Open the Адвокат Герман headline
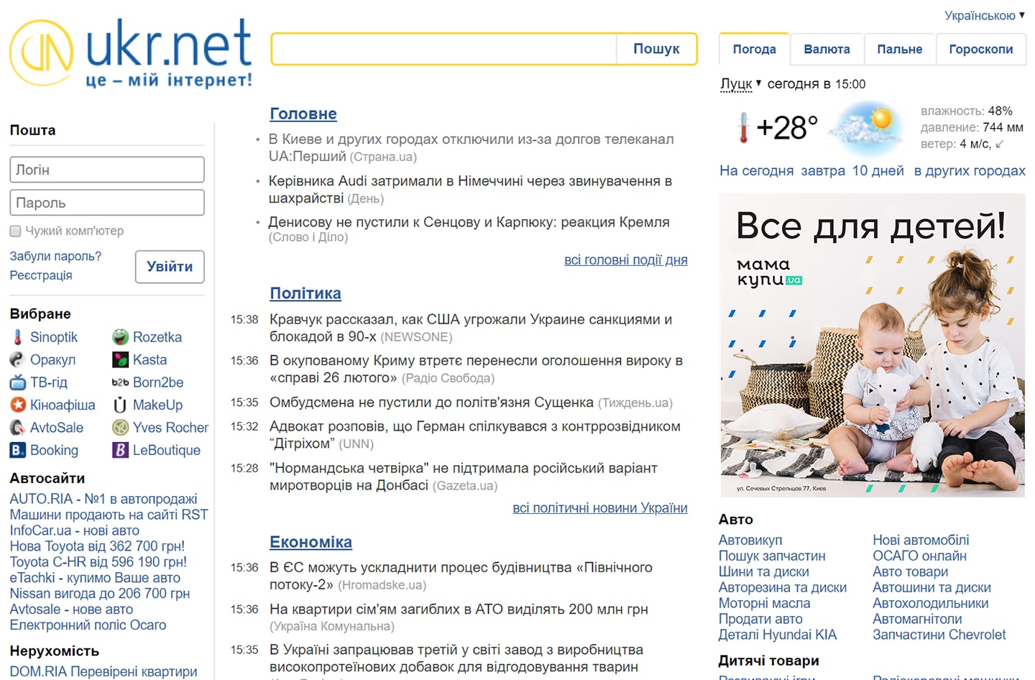The image size is (1035, 680). [x=475, y=435]
